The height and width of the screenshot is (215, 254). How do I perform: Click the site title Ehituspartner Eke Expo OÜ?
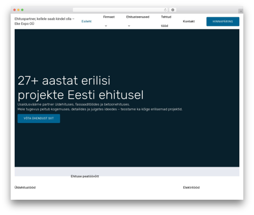pyautogui.click(x=44, y=21)
